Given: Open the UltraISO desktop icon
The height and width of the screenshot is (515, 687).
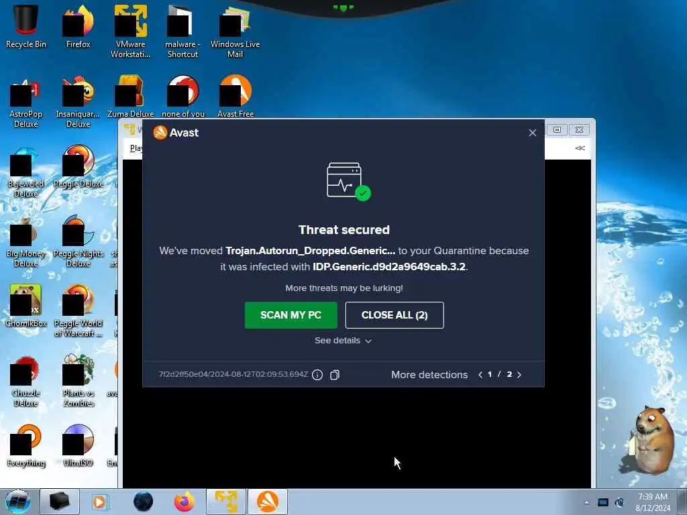Looking at the screenshot, I should tap(78, 446).
